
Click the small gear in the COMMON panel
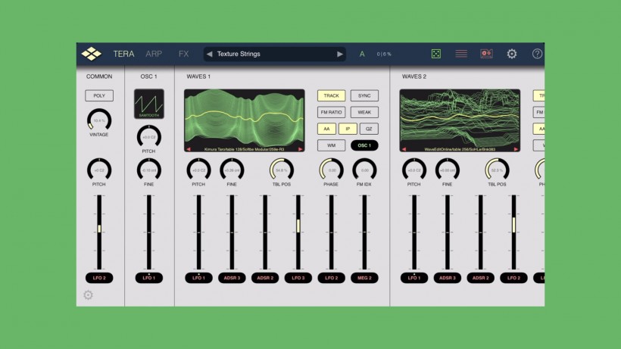(x=88, y=294)
